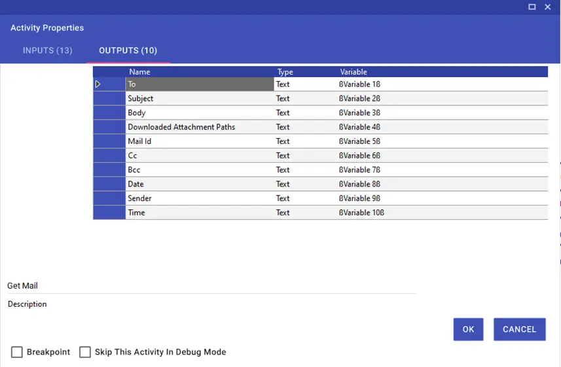Switch to the INPUTS (13) tab
Viewport: 561px width, 367px height.
coord(48,50)
